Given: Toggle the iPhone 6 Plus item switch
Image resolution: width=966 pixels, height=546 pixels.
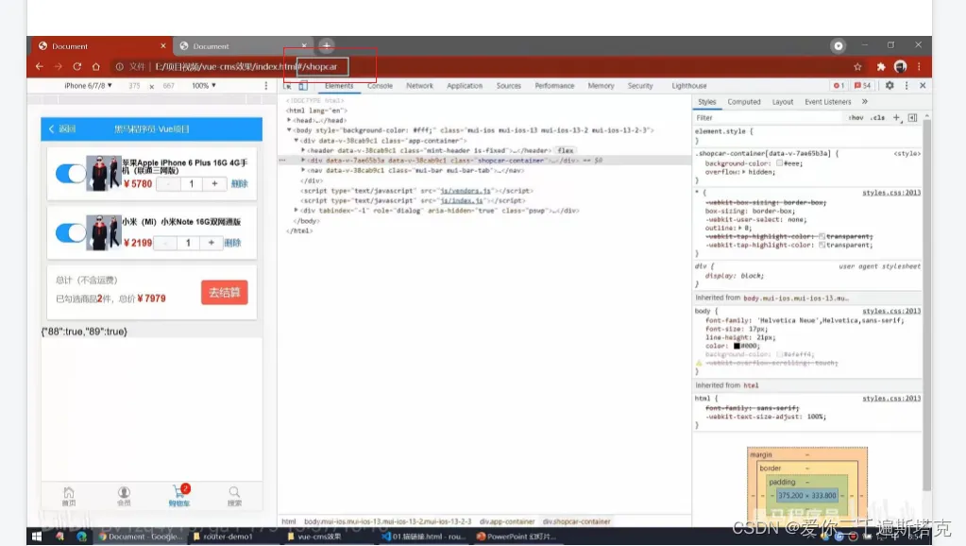Looking at the screenshot, I should [70, 173].
